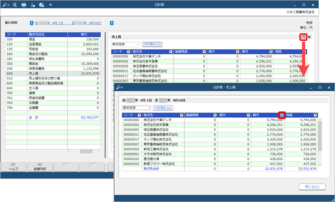Open print preview from the main toolbar
The image size is (335, 202).
[15, 5]
